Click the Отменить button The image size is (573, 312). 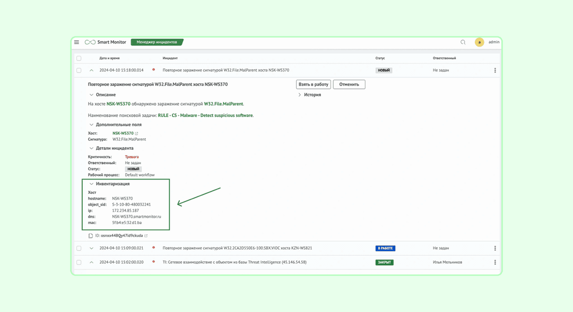pos(349,84)
